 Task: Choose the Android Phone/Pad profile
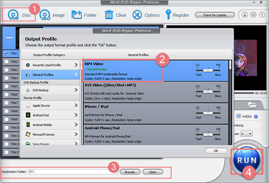click(x=156, y=135)
